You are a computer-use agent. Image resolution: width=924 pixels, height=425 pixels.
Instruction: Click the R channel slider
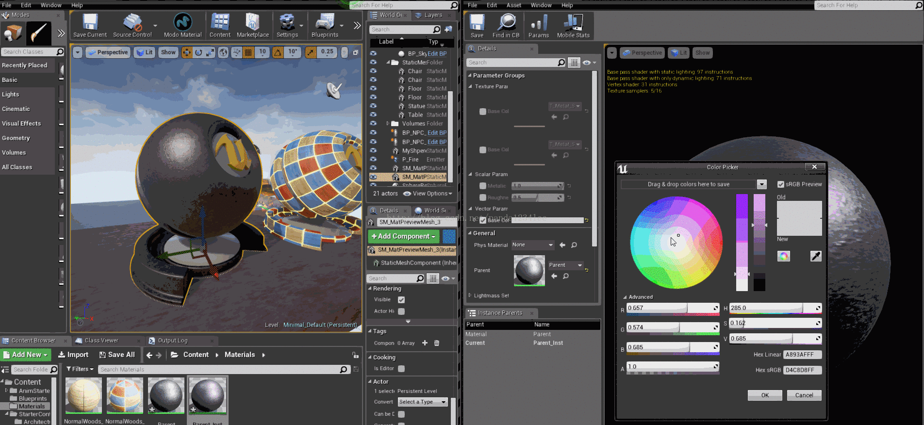(673, 308)
